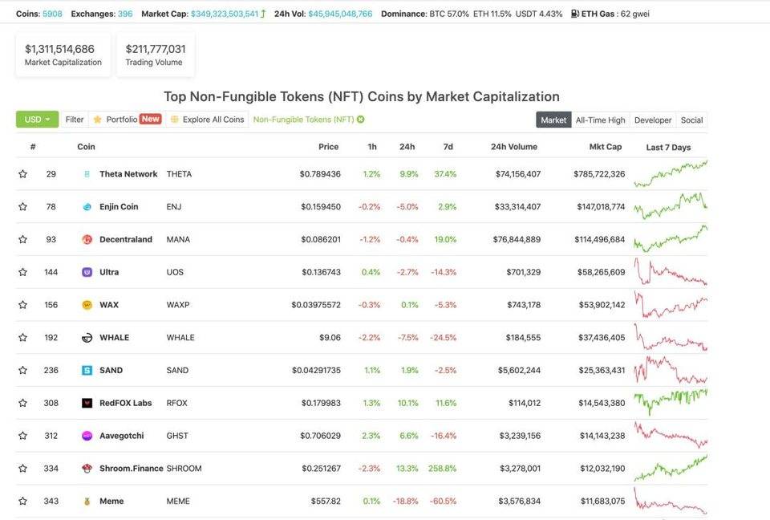The width and height of the screenshot is (770, 520).
Task: Remove the Non-Fungible Tokens filter with X icon
Action: pos(361,120)
